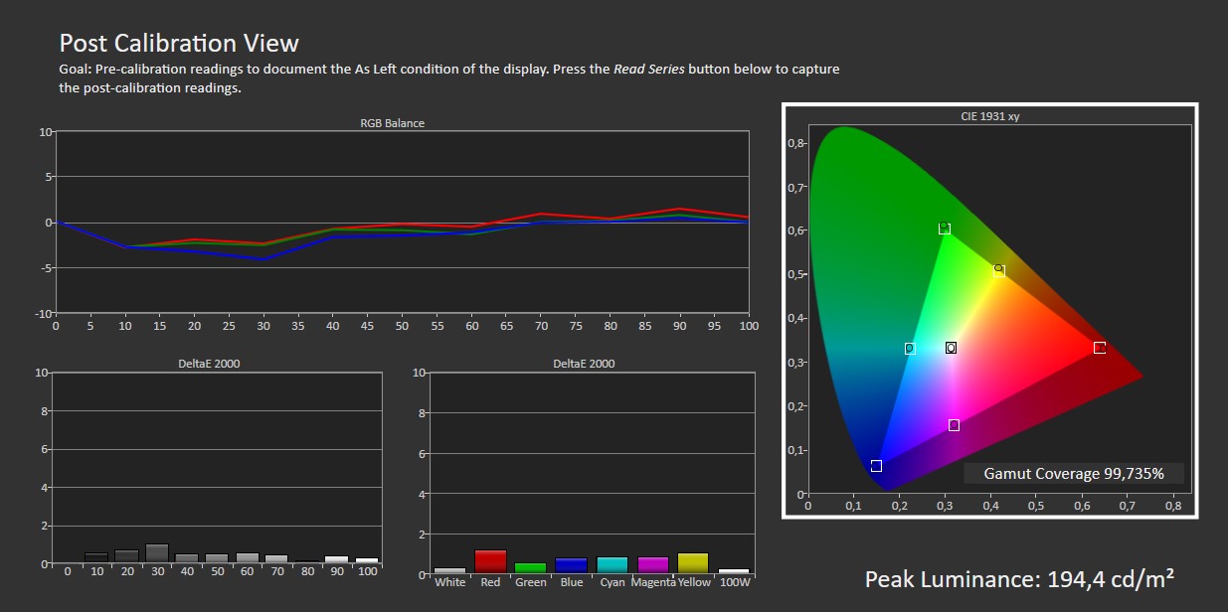Click the red primary marker on CIE diagram

click(1099, 348)
